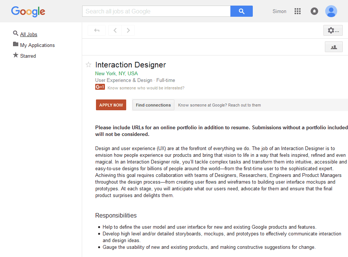Click the 'Develop high level and/or detailed storyboards' bullet
The image size is (348, 257).
click(x=222, y=237)
